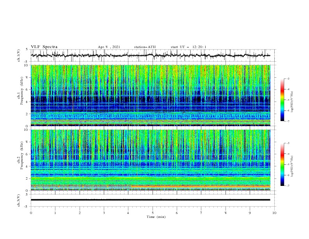
Task: Click the 'start UT = 12:20:1' label
Action: pyautogui.click(x=188, y=47)
